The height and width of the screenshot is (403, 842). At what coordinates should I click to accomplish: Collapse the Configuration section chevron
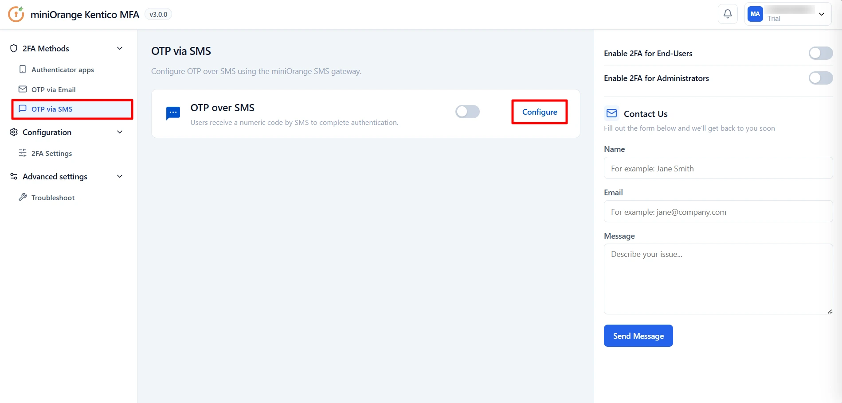tap(120, 132)
